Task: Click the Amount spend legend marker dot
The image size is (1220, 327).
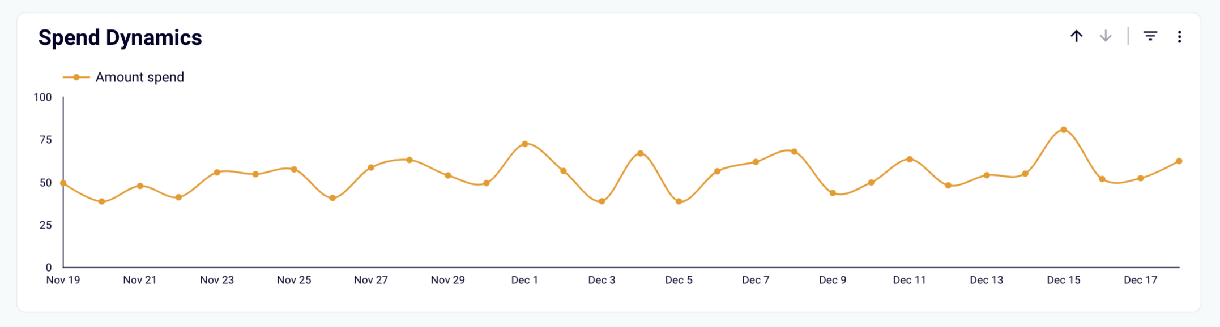Action: 76,78
